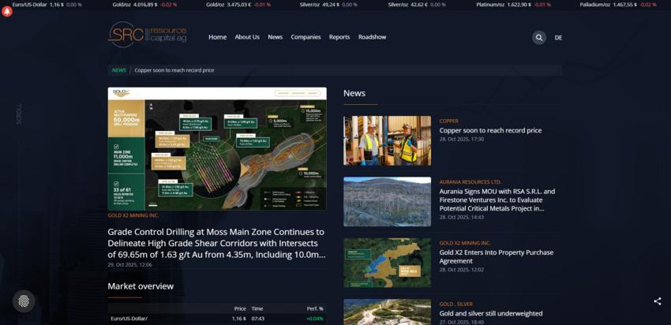671x325 pixels.
Task: Open the News menu
Action: (x=275, y=37)
